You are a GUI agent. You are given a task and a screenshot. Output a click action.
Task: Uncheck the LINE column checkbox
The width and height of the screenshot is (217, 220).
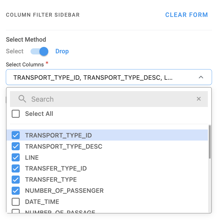[16, 157]
